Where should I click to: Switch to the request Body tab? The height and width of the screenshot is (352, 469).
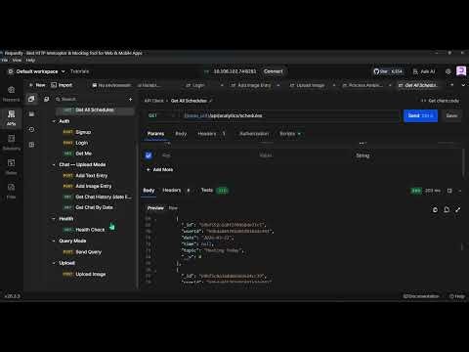tap(181, 134)
